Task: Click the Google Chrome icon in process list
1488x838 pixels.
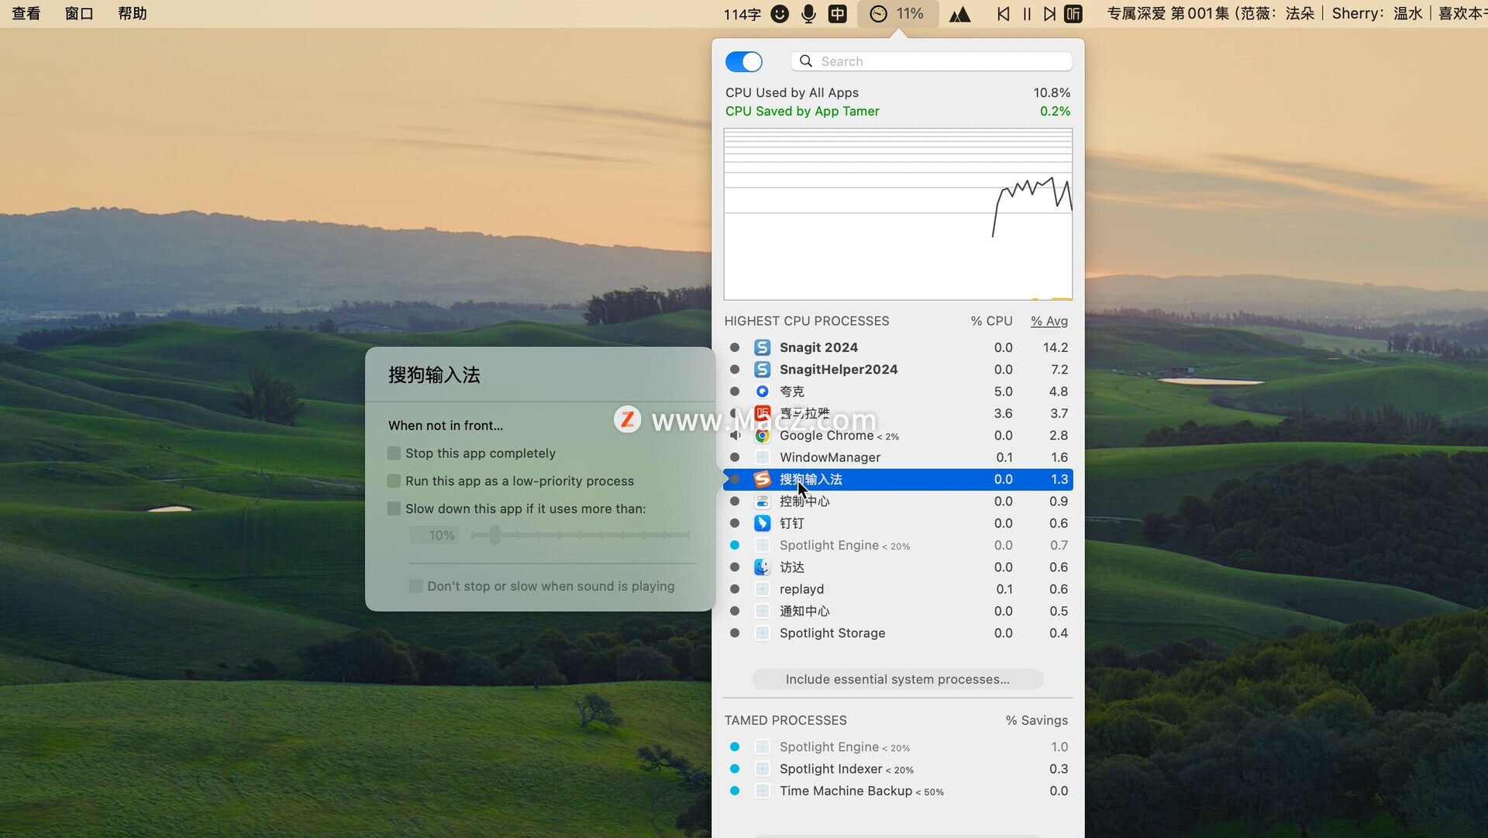Action: coord(763,436)
